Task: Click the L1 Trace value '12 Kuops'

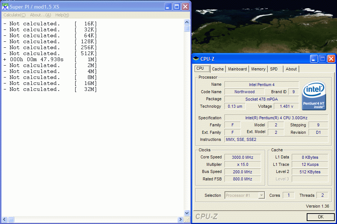Action: click(x=310, y=164)
